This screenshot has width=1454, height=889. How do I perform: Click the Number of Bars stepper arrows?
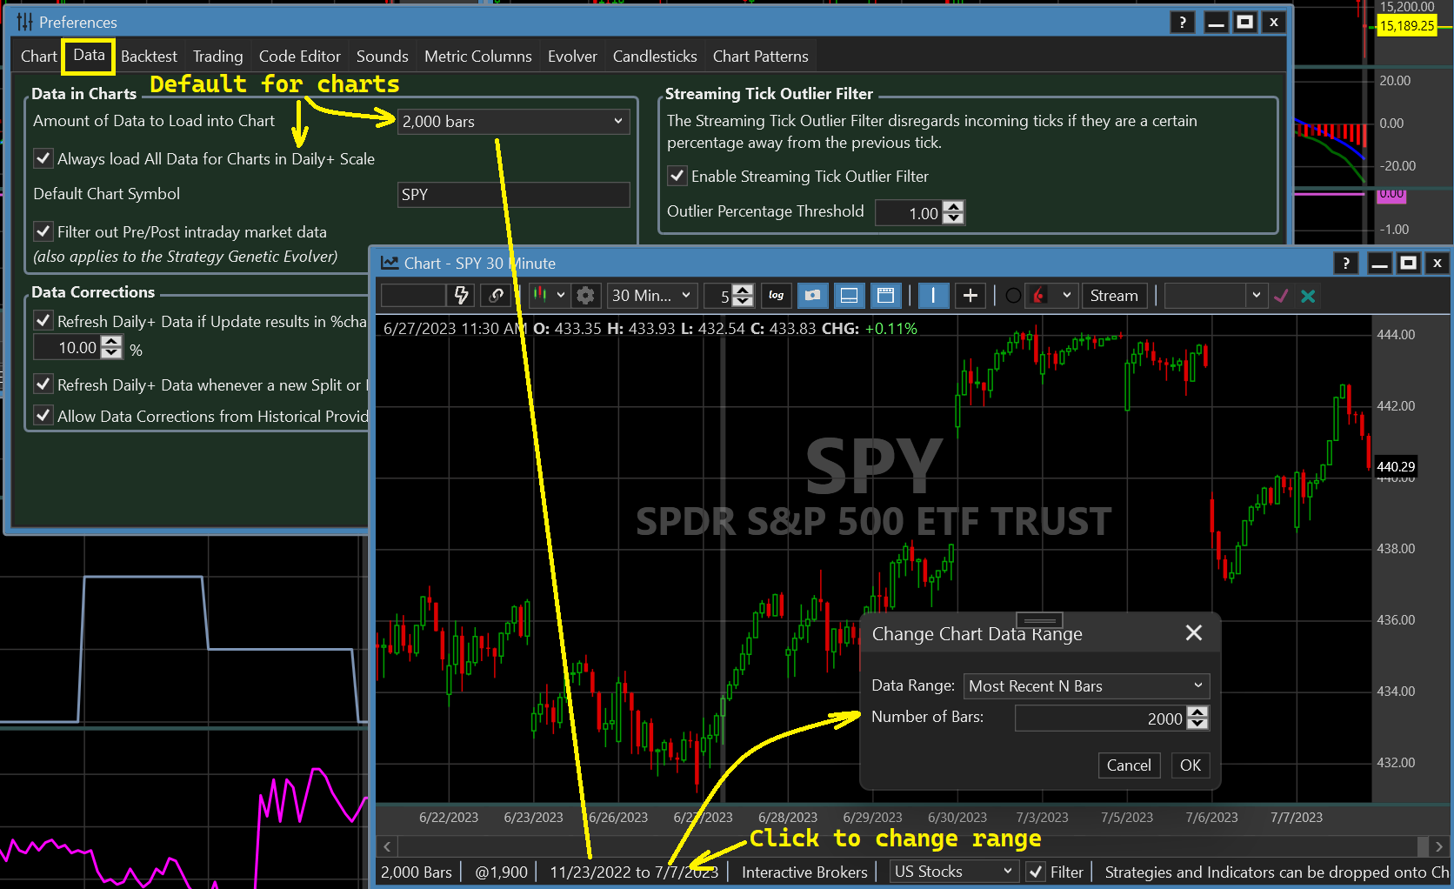tap(1197, 718)
